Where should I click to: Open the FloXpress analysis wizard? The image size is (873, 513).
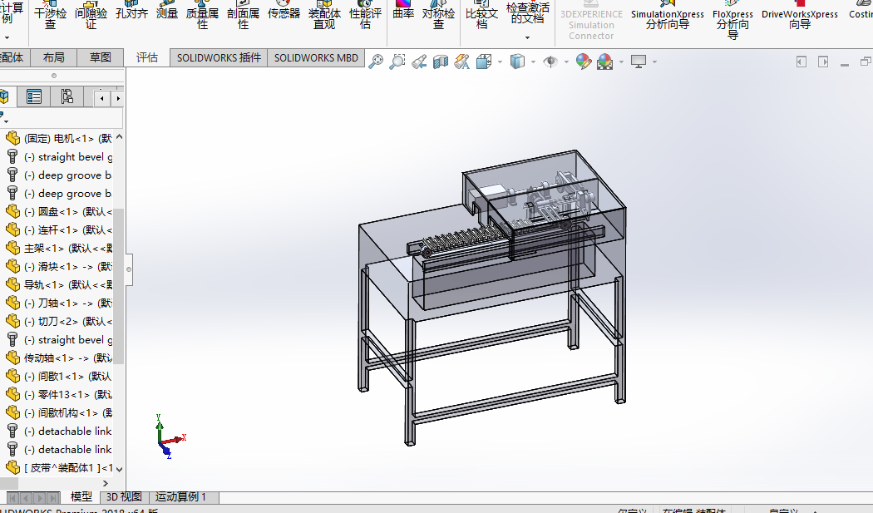[732, 19]
